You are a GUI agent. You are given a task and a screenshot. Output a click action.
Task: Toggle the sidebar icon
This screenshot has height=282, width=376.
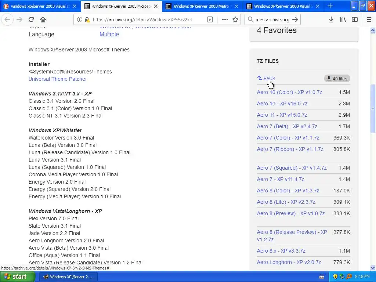point(355,20)
